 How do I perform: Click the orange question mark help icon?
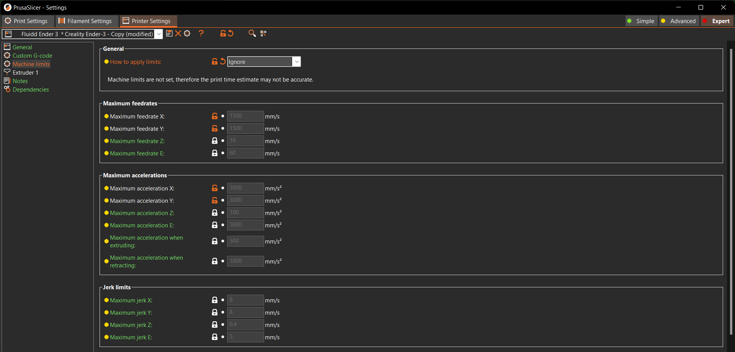pos(201,33)
